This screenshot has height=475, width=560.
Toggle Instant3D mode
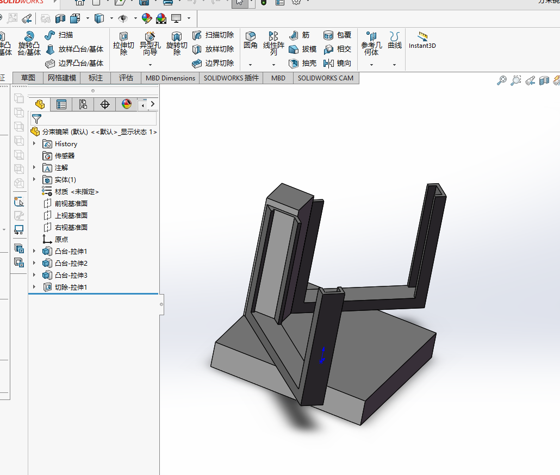[x=422, y=40]
